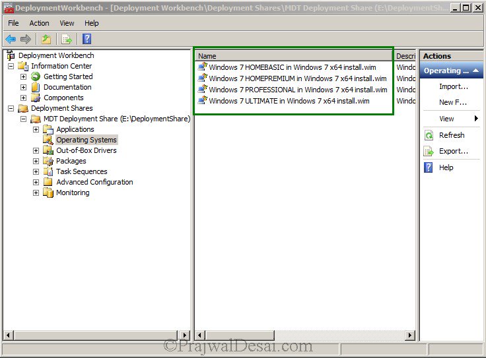
Task: Click the Help question mark toolbar icon
Action: 87,39
